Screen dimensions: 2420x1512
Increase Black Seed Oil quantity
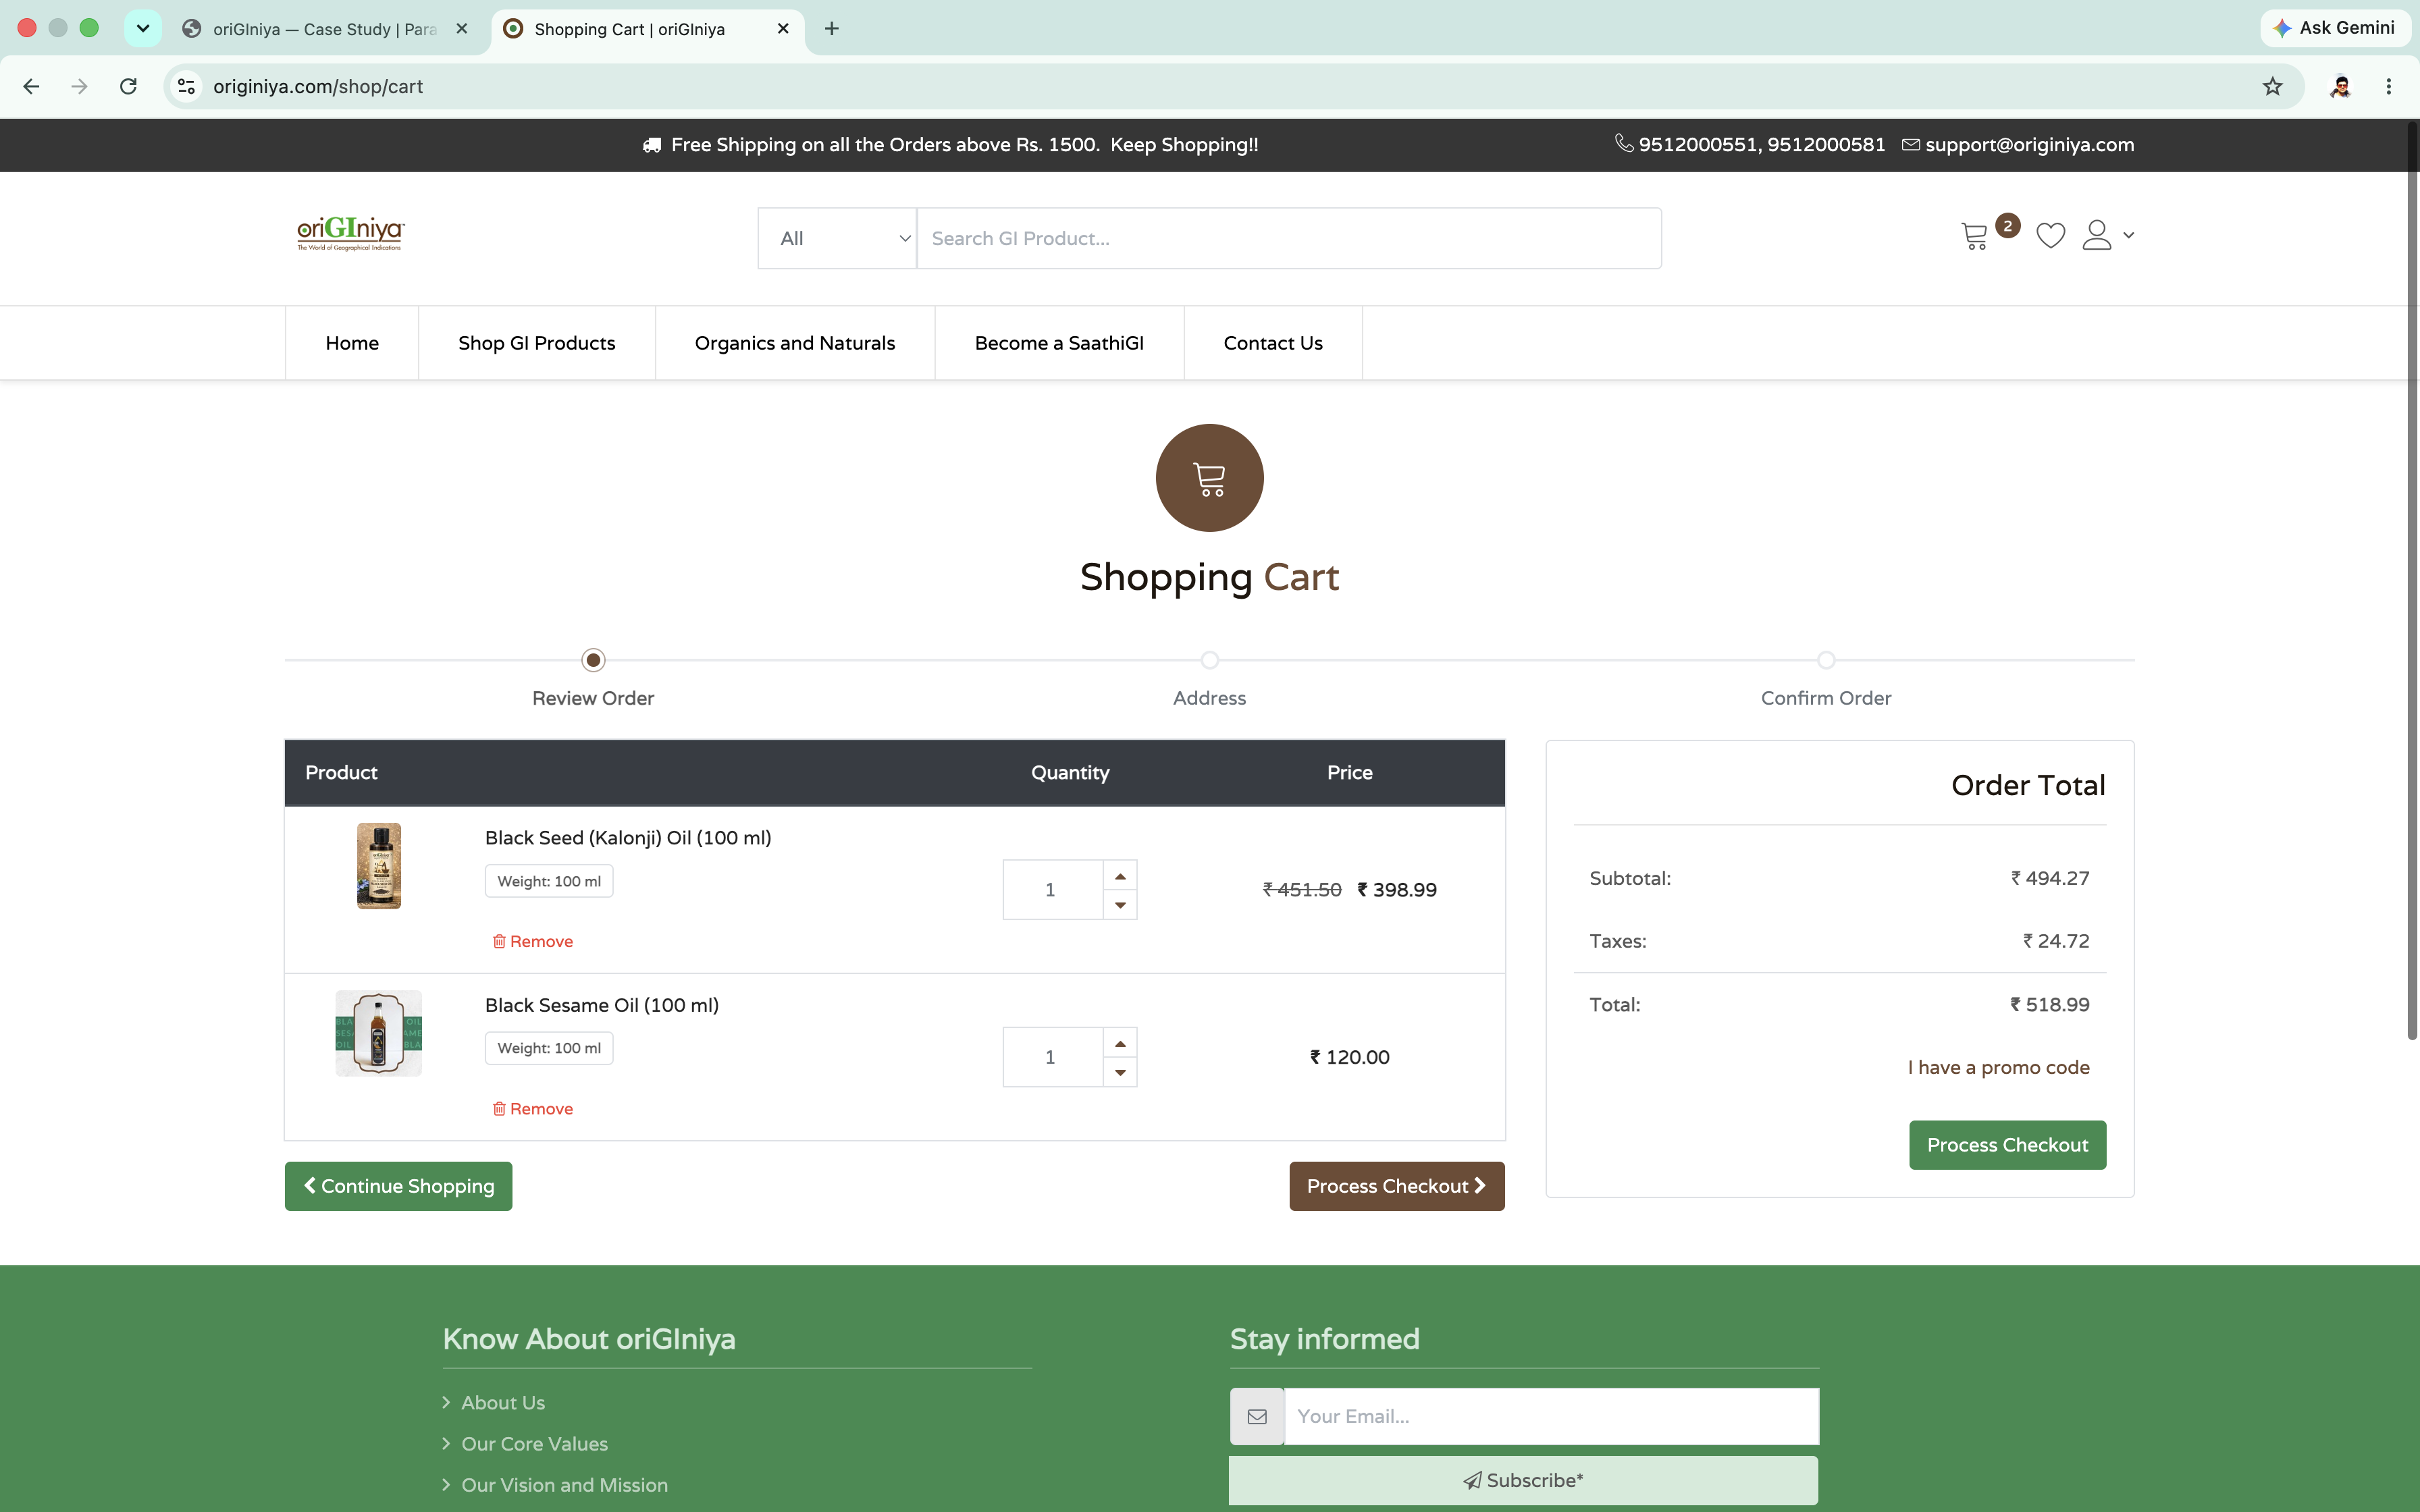pos(1120,875)
